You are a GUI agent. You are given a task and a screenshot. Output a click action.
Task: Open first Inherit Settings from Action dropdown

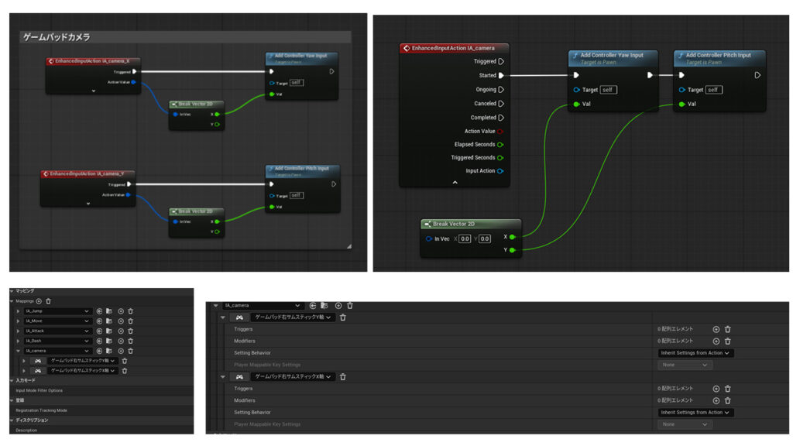tap(695, 353)
